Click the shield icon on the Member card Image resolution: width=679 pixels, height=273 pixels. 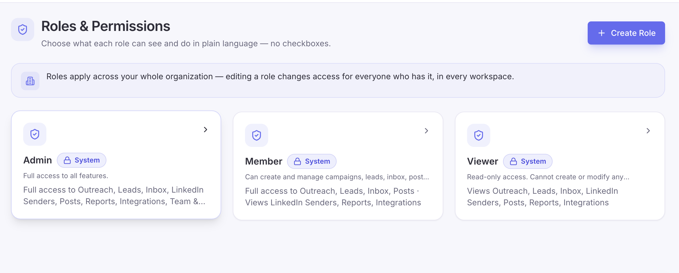(257, 135)
